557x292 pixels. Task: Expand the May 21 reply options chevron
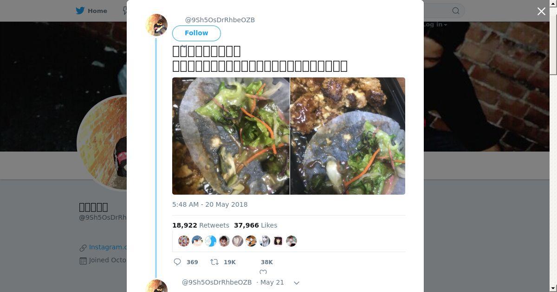tap(297, 283)
